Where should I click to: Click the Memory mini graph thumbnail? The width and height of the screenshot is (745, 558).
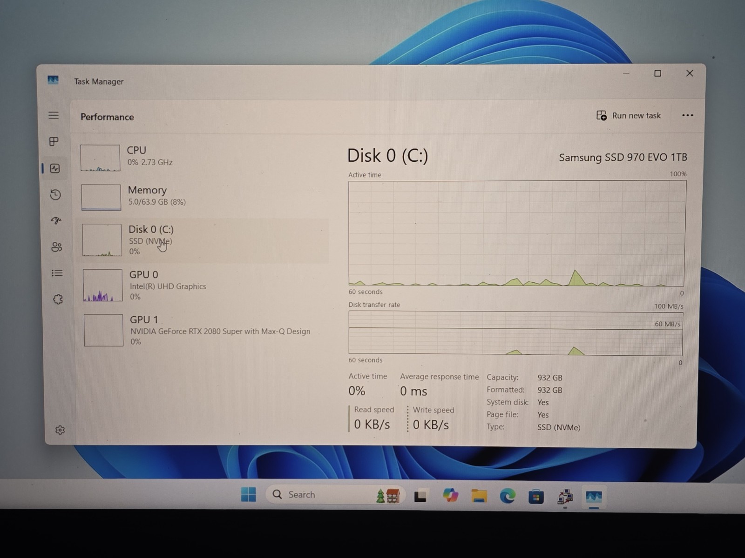coord(101,197)
